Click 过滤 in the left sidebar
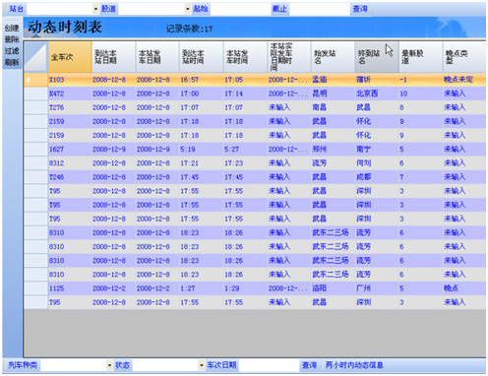This screenshot has height=376, width=488. tap(12, 51)
